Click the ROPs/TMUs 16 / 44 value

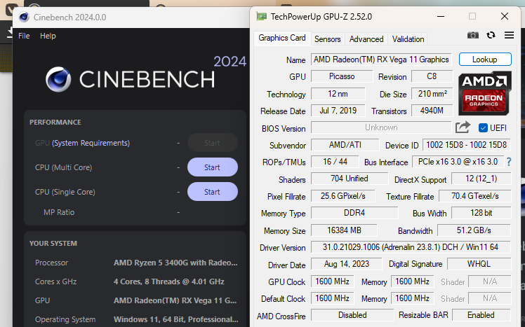tap(335, 162)
